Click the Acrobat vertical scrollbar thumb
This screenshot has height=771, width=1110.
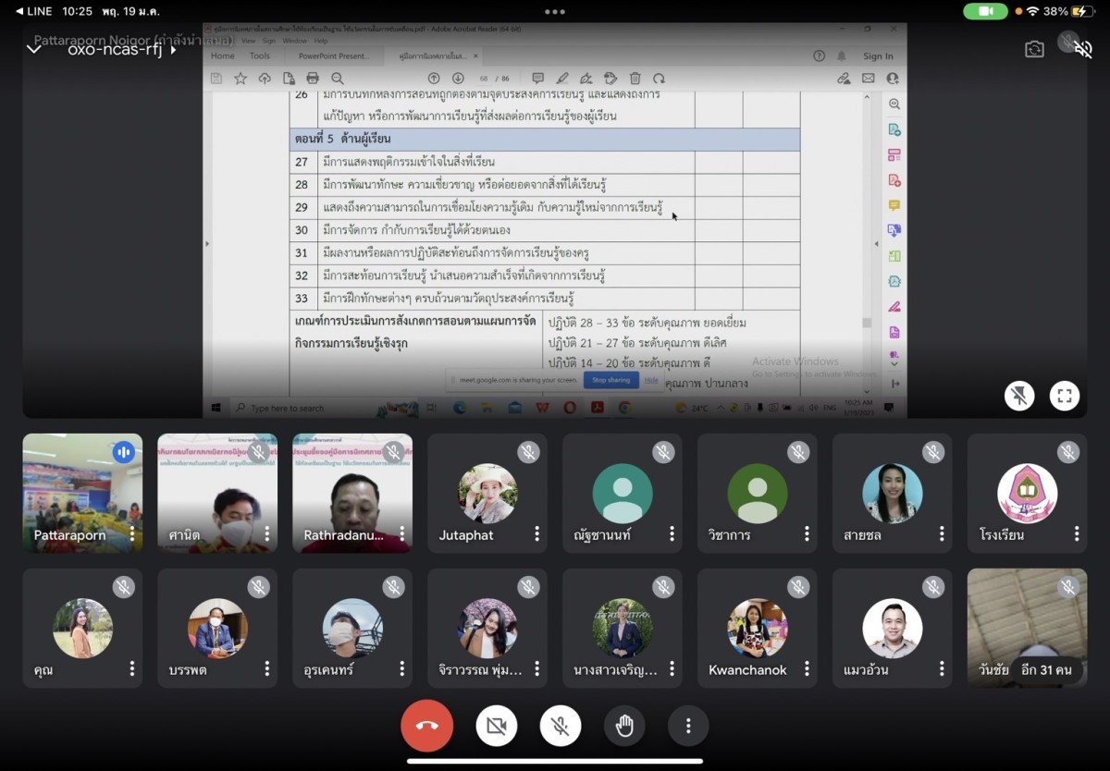[x=867, y=323]
